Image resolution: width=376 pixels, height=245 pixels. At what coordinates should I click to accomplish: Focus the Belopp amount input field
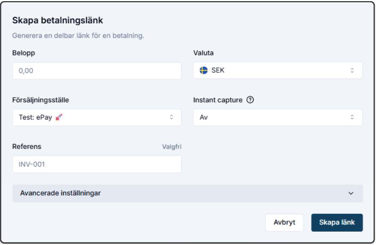[x=97, y=71]
